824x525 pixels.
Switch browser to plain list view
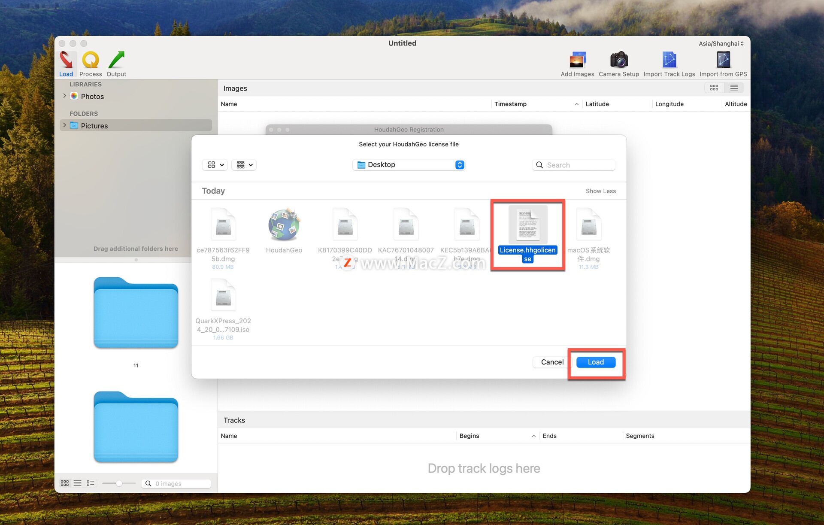(78, 483)
